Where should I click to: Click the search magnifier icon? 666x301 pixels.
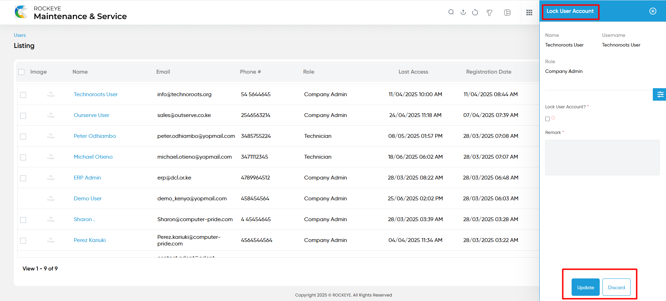[451, 12]
